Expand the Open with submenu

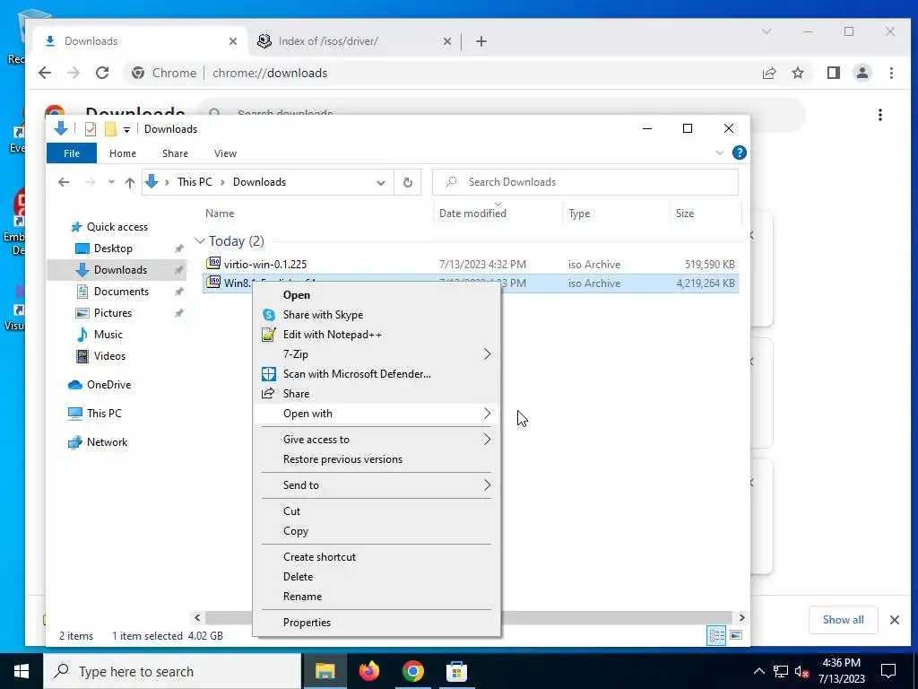pos(377,414)
